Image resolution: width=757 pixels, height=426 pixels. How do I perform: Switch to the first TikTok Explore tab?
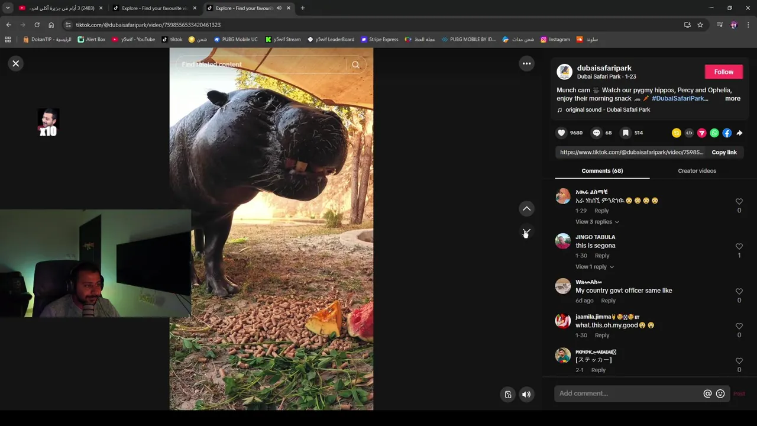tap(155, 8)
